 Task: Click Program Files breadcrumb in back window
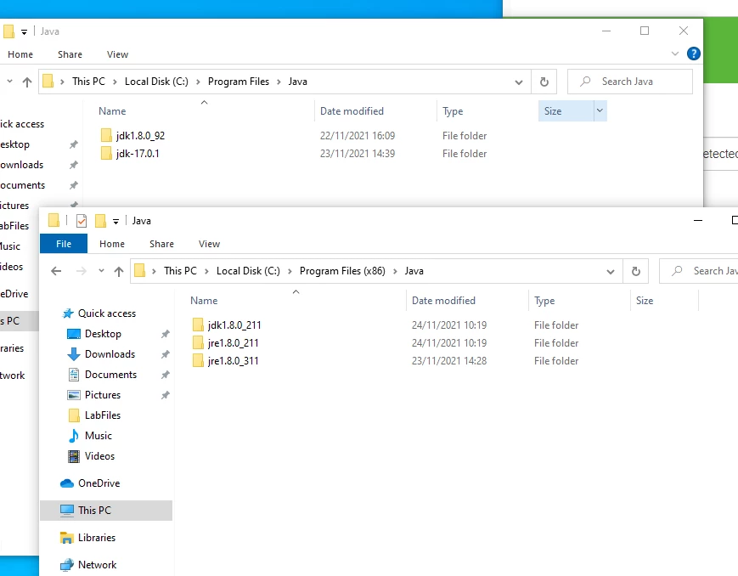(239, 82)
